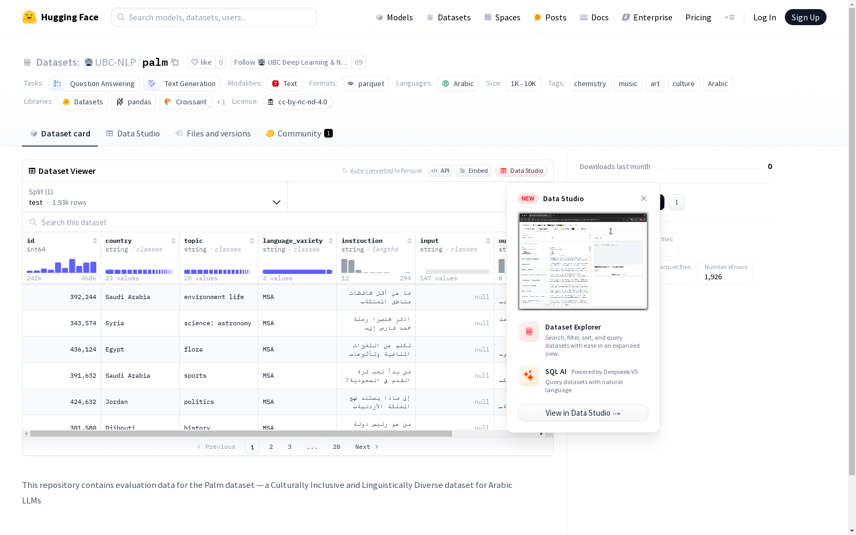Click the table's horizontal scrollbar
The height and width of the screenshot is (535, 856).
point(241,433)
